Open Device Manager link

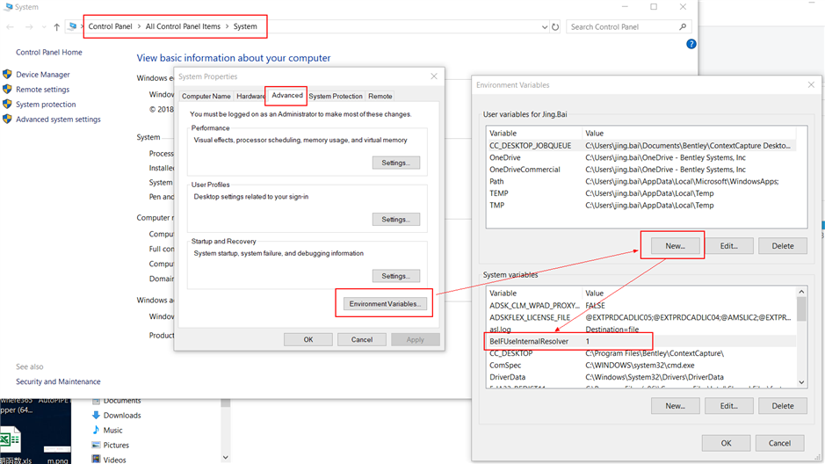point(43,75)
